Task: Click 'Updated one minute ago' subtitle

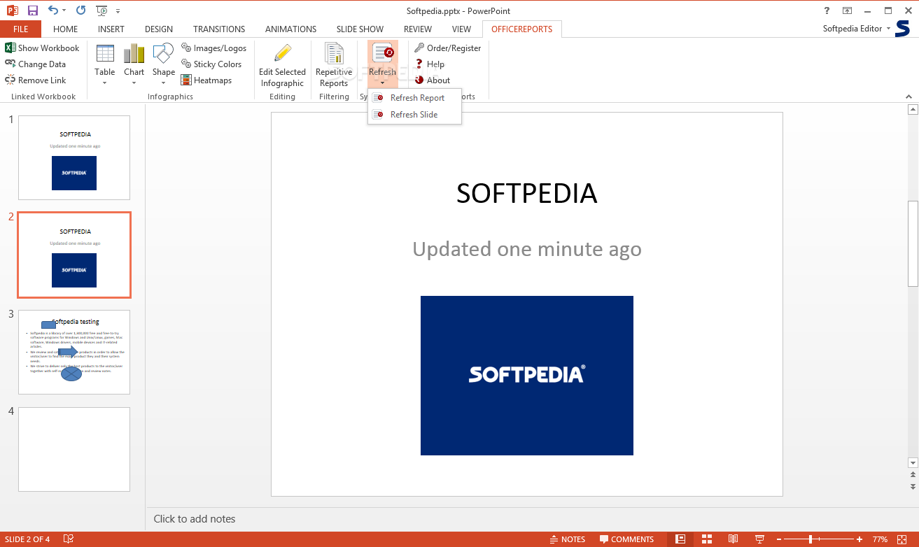Action: [526, 249]
